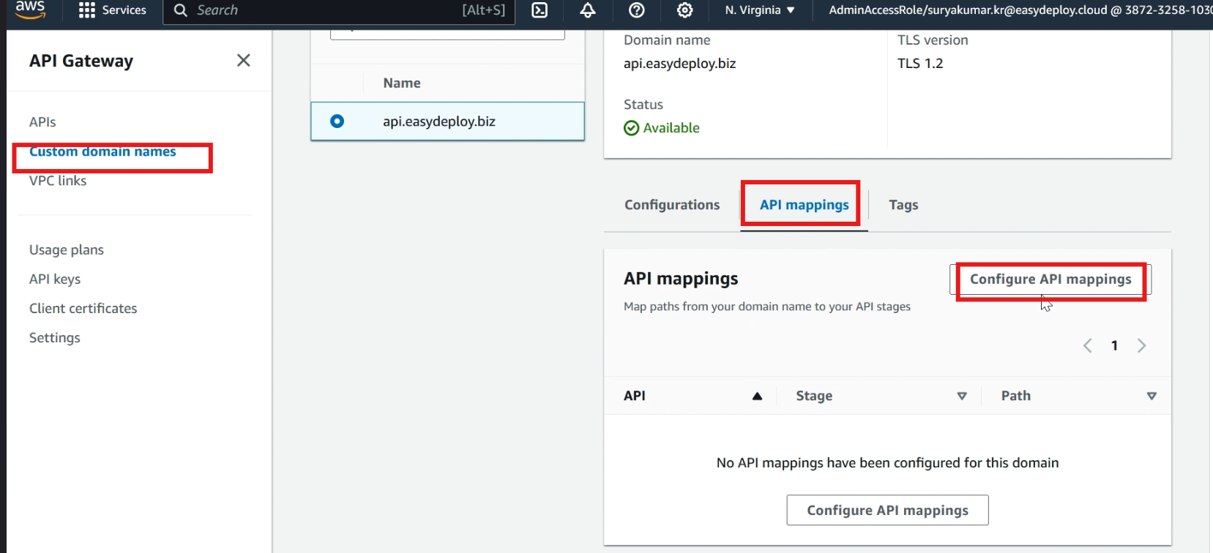Image resolution: width=1213 pixels, height=553 pixels.
Task: Select page 1 in pagination
Action: [1114, 346]
